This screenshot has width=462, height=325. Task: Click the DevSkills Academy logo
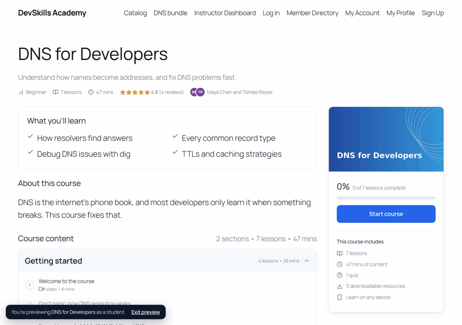click(x=52, y=13)
